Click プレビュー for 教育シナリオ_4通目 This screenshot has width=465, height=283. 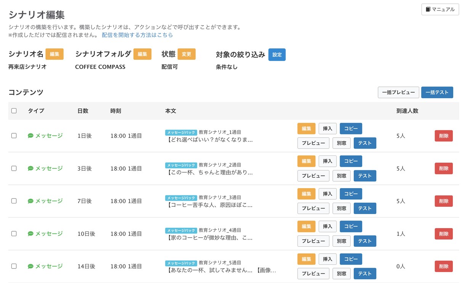tap(313, 241)
